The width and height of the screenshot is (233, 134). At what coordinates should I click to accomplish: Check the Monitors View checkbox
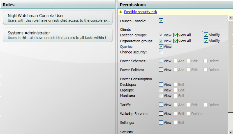point(161,96)
